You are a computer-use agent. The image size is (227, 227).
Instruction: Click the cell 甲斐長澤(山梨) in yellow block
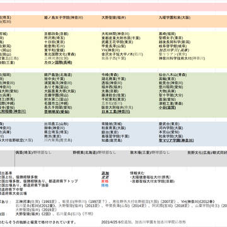point(113,46)
